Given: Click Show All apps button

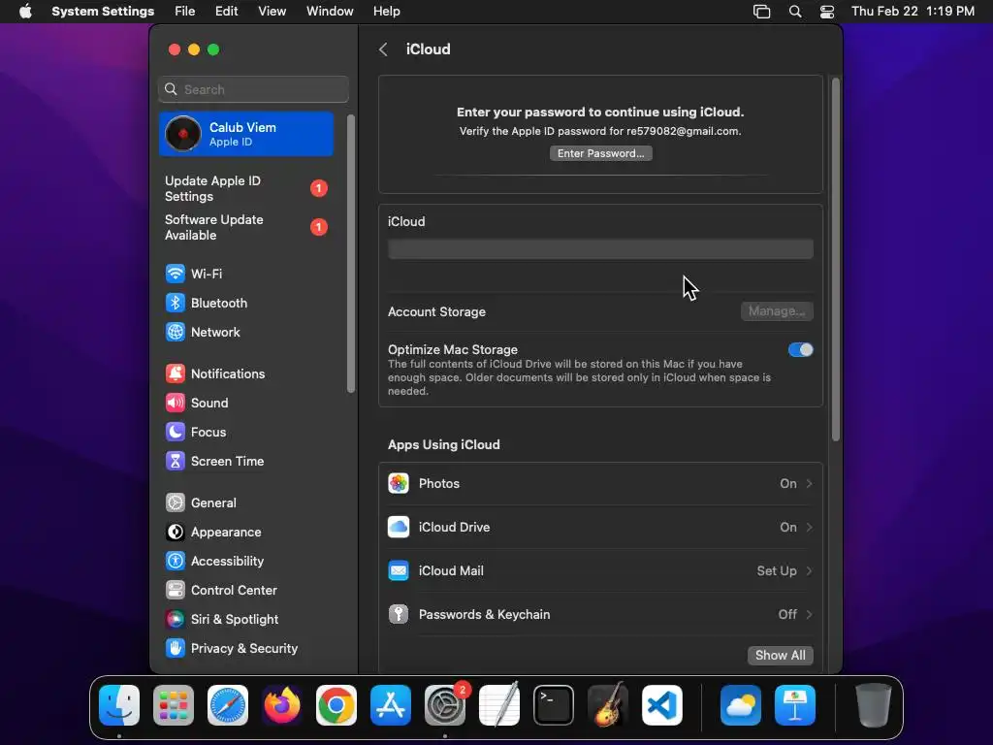Looking at the screenshot, I should 781,655.
